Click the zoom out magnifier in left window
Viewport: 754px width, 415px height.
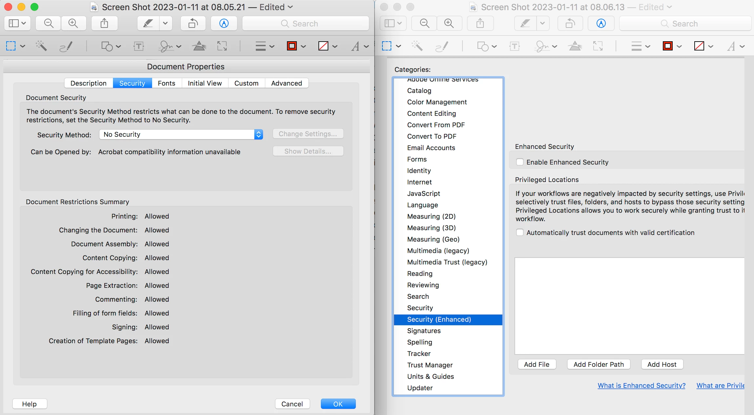[x=49, y=23]
